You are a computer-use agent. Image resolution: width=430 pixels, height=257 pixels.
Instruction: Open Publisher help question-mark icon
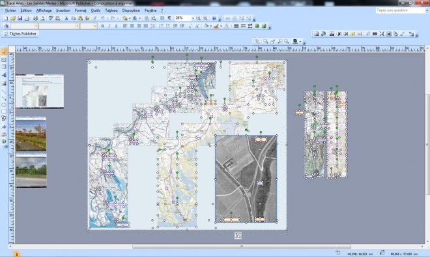click(x=214, y=18)
